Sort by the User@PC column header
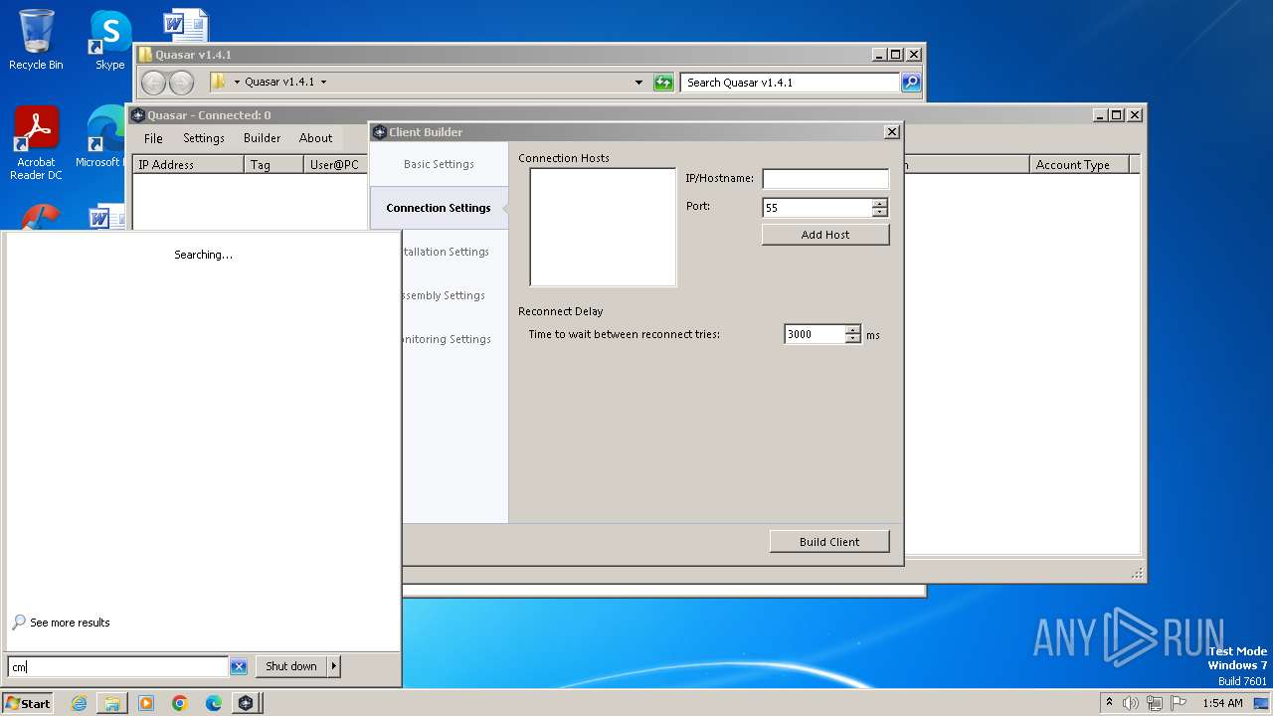This screenshot has height=716, width=1273. click(x=334, y=165)
